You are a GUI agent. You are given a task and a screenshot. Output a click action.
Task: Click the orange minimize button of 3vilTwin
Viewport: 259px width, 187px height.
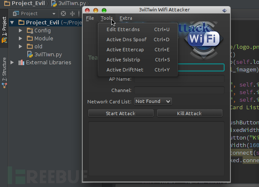[96, 11]
